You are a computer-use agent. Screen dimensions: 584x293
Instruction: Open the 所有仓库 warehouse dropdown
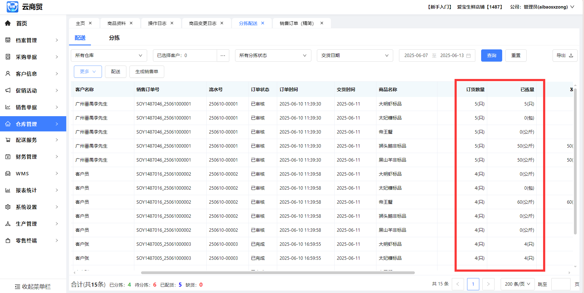pos(109,55)
